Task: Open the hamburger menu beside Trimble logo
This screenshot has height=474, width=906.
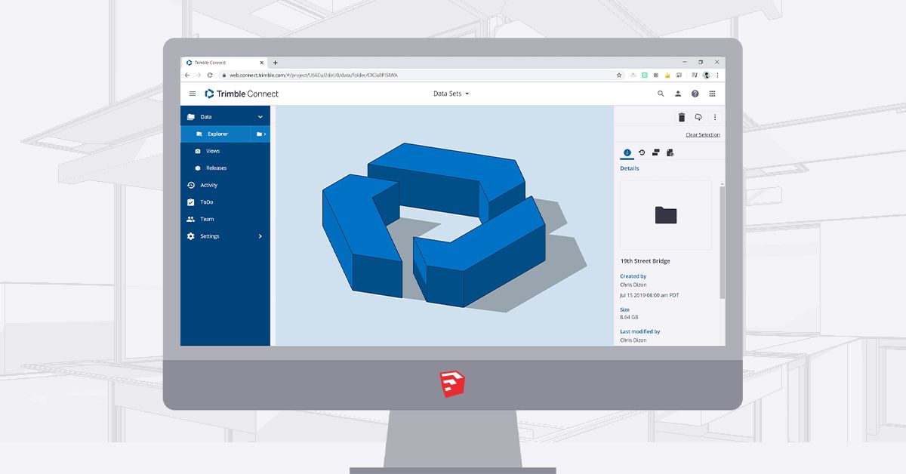Action: pos(192,94)
